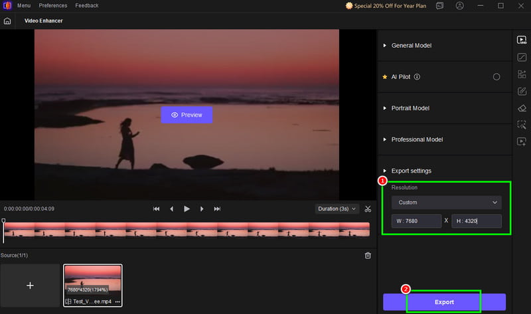Open the Custom resolution dropdown
Screen dimensions: 531x314
pyautogui.click(x=446, y=202)
